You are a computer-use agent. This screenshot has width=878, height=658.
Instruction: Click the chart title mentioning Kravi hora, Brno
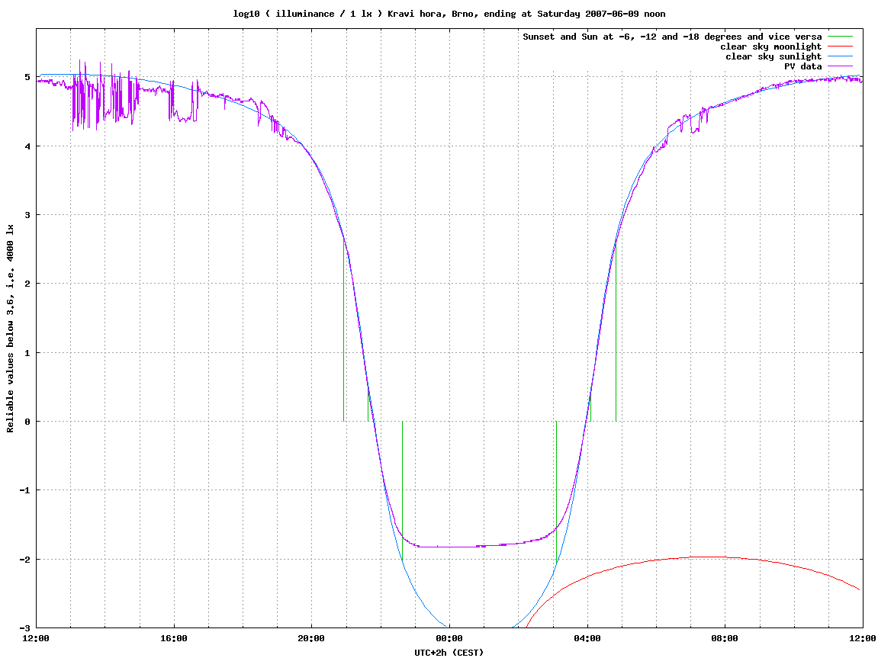coord(449,14)
